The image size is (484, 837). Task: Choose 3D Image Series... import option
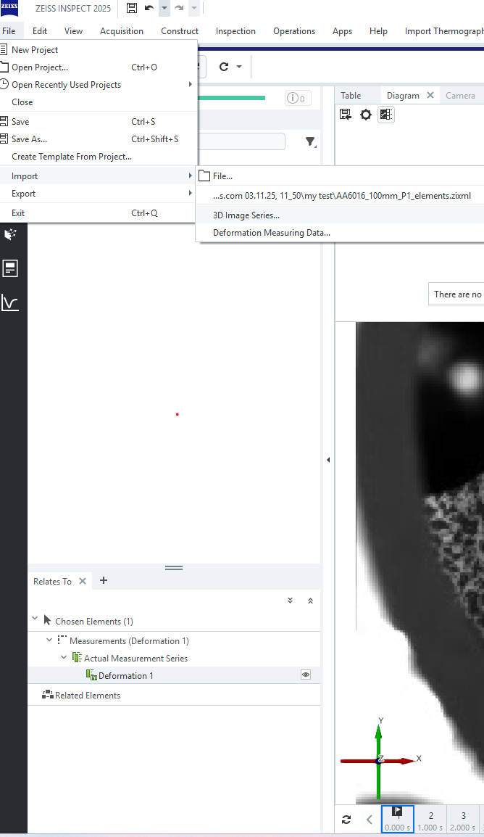coord(340,215)
